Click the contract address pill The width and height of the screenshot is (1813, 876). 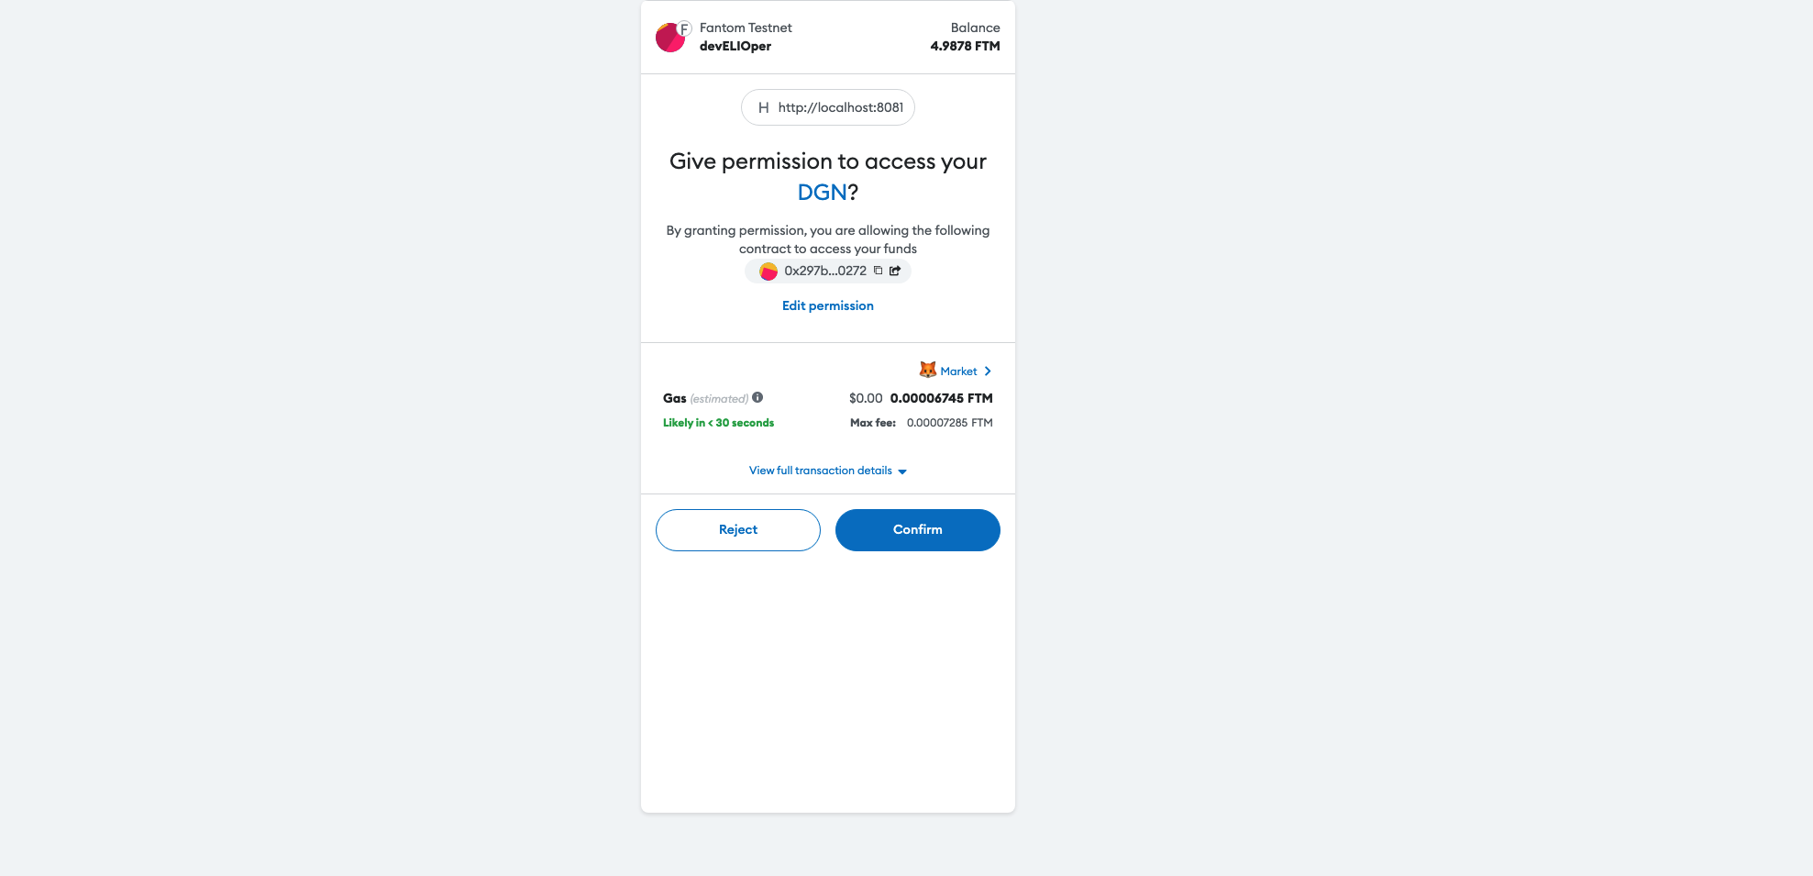[x=825, y=271]
